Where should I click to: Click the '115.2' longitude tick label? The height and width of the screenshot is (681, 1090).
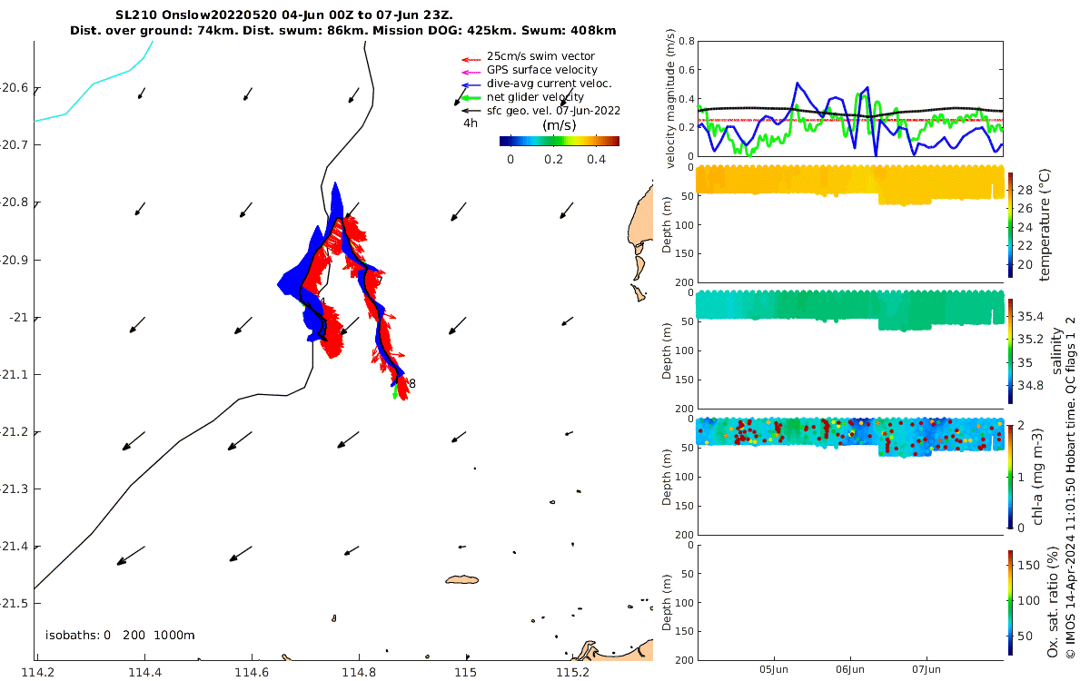pos(572,673)
